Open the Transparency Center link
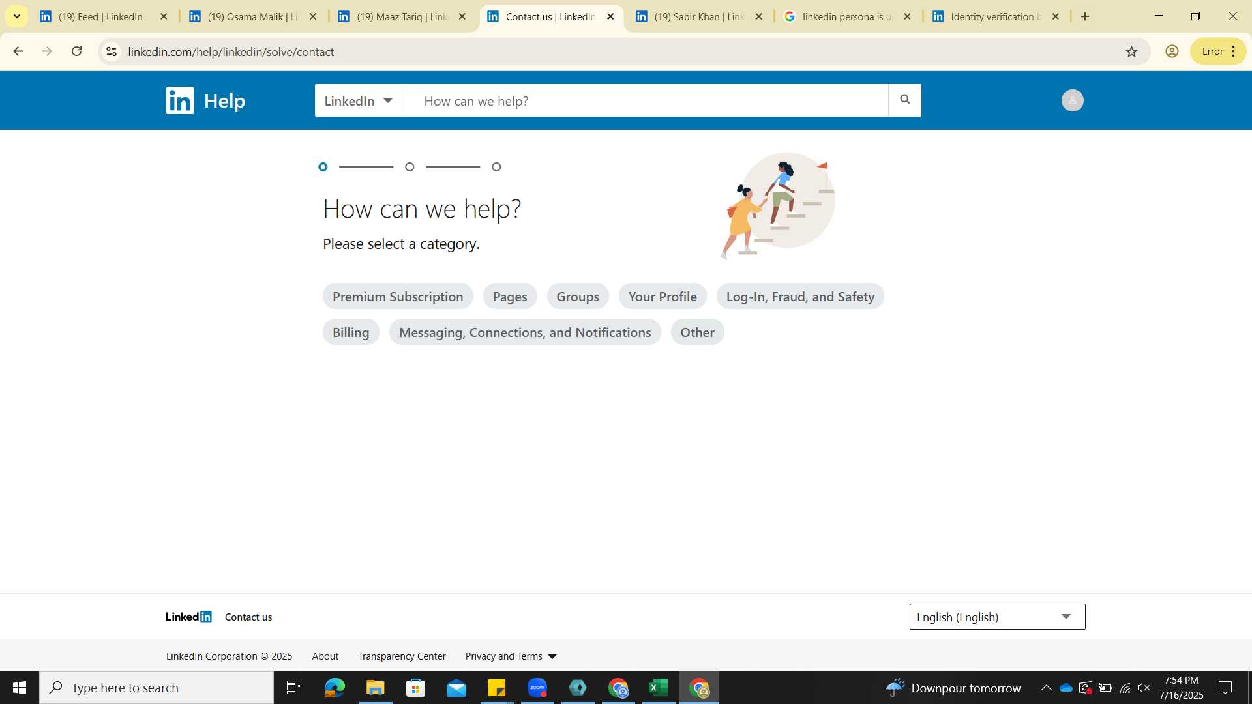The image size is (1252, 704). coord(402,656)
